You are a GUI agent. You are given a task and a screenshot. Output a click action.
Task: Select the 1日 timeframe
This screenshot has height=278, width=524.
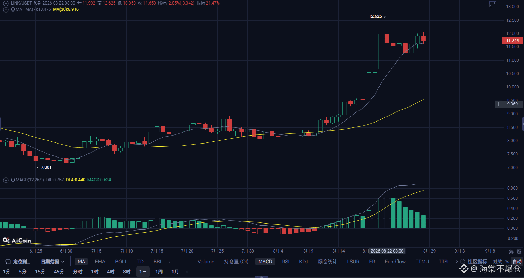[143, 272]
